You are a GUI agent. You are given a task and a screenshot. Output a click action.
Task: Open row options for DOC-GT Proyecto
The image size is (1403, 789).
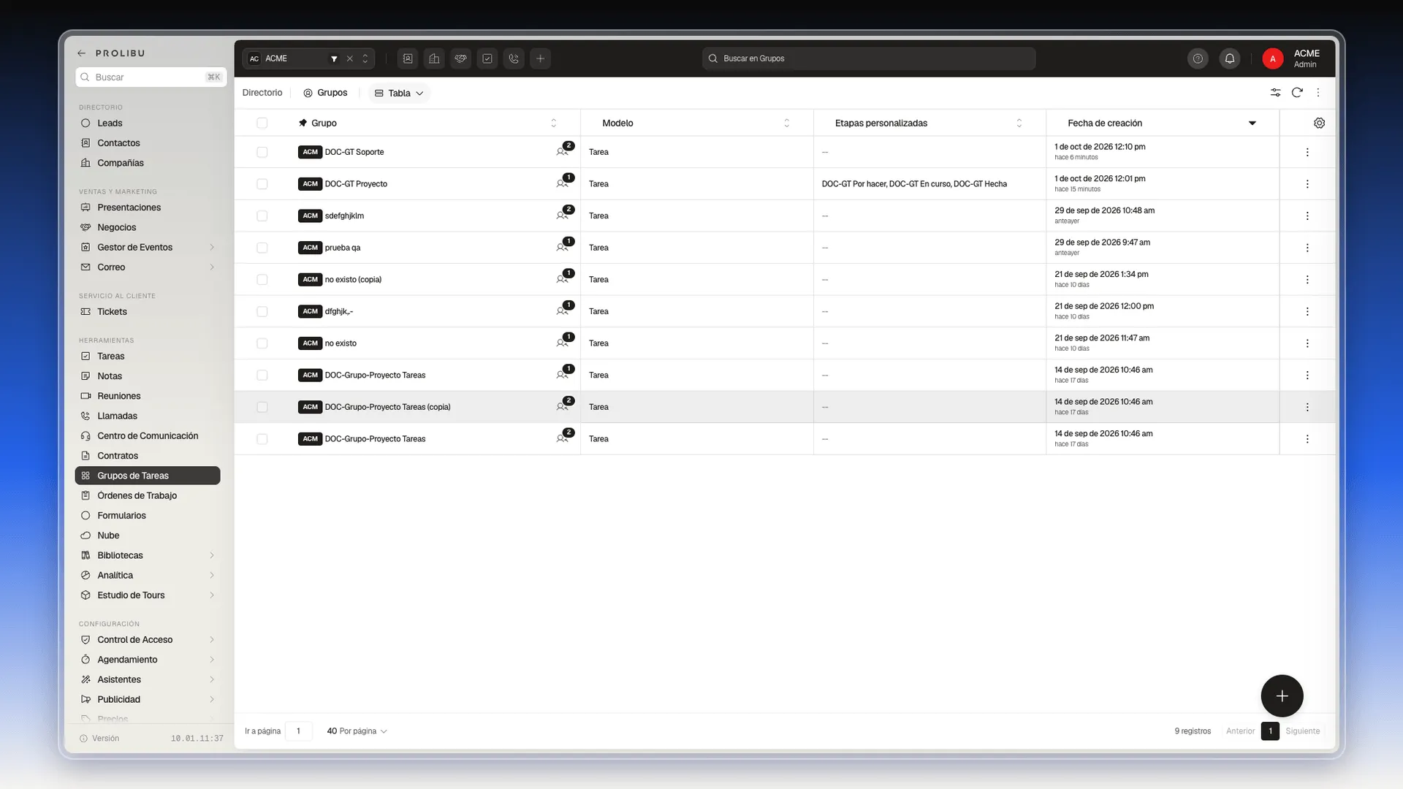(1307, 184)
